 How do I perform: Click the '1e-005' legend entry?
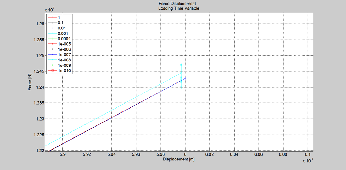click(x=64, y=44)
